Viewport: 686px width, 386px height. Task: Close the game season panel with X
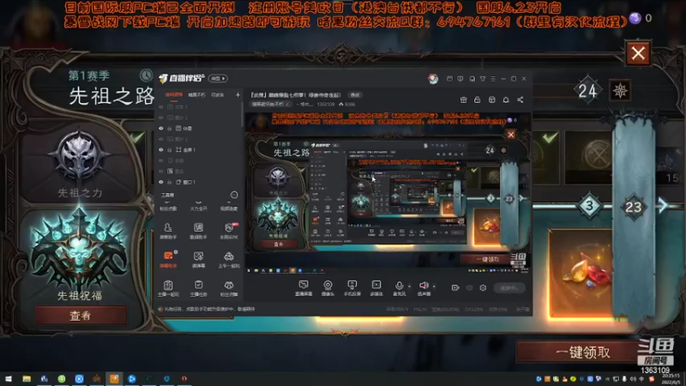click(638, 53)
